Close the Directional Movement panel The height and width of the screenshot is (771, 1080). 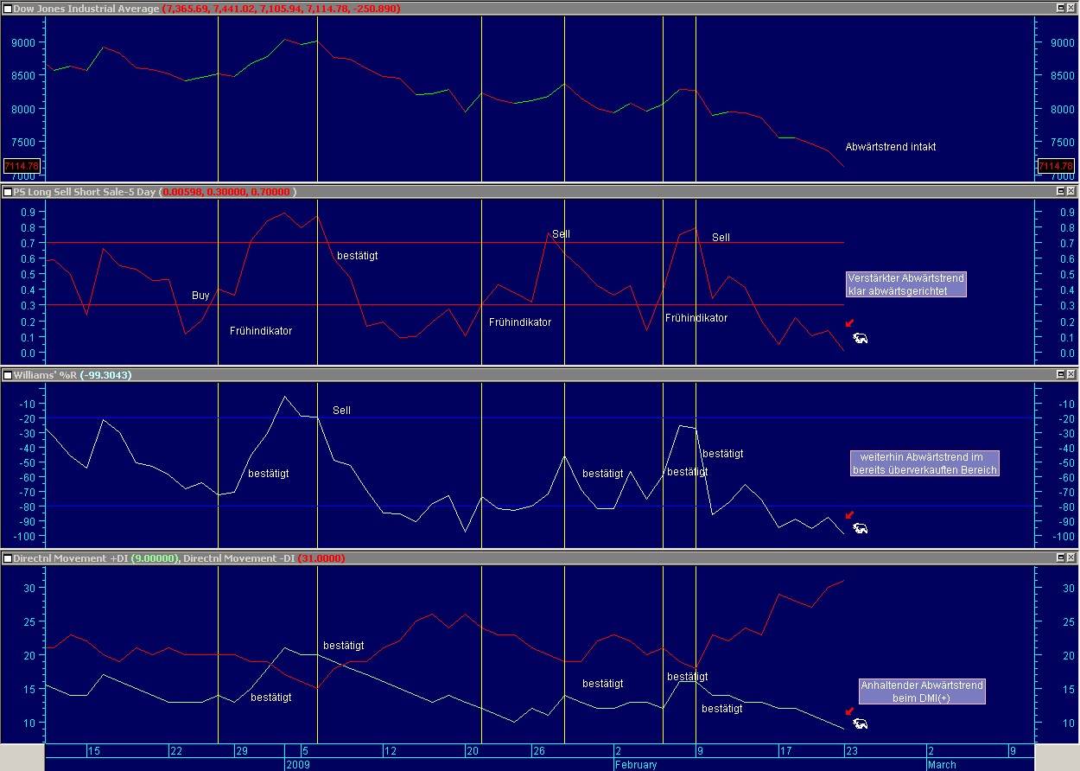(x=1071, y=558)
